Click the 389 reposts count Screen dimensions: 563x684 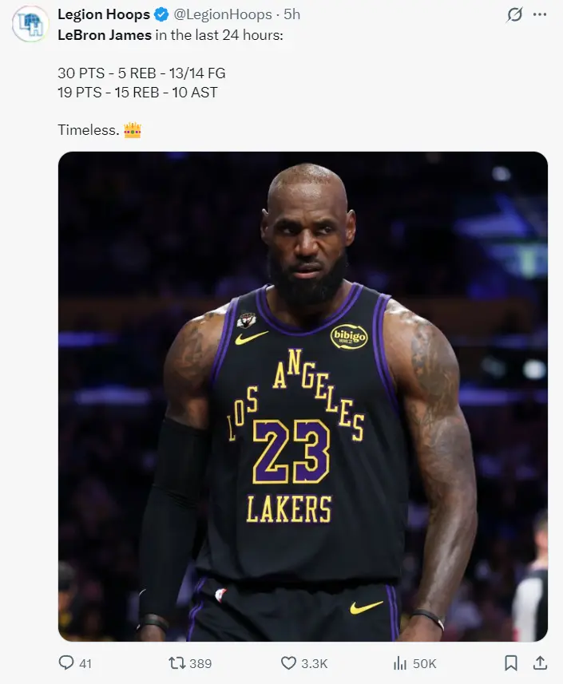[200, 663]
